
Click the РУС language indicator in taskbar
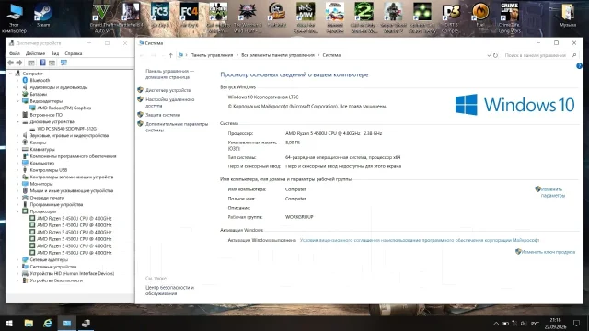536,324
